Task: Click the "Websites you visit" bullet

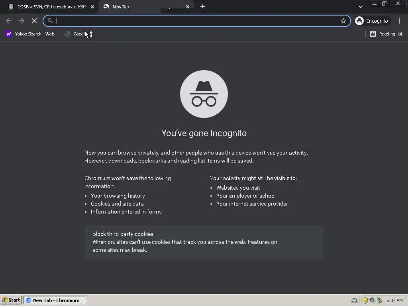Action: pos(238,188)
